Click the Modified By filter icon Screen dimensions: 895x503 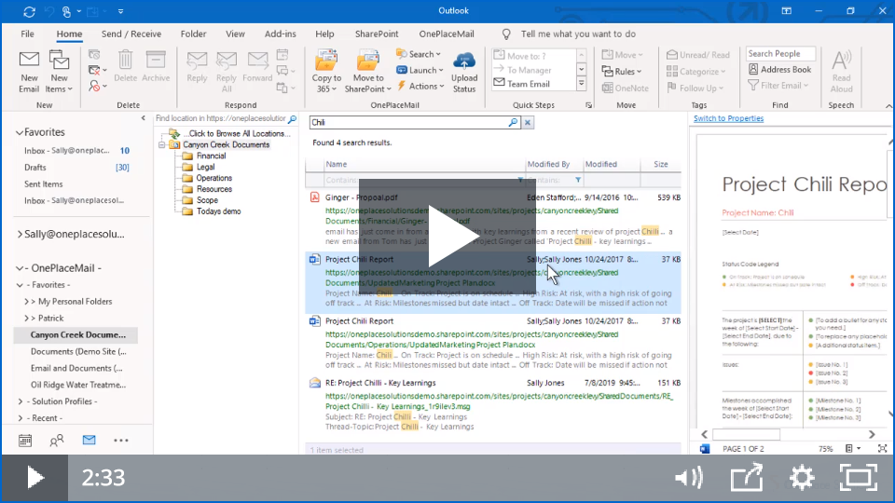578,180
